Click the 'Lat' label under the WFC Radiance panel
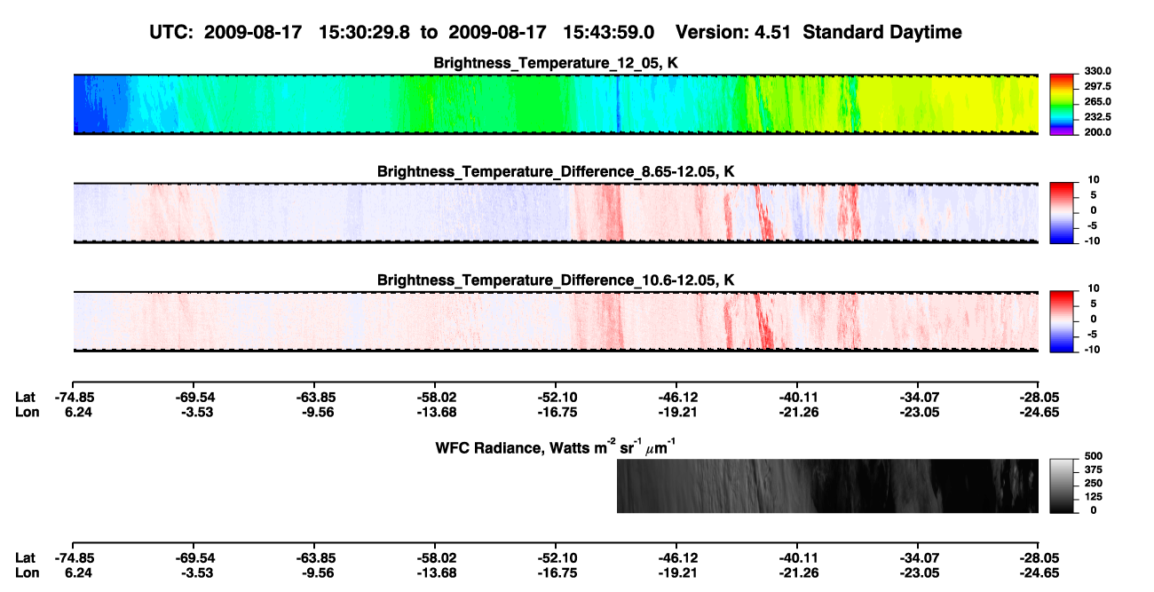 pos(25,557)
